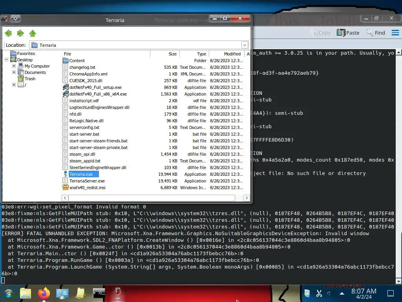Screen dimensions: 402x302
Task: Select ReLogic.Native.dll file
Action: (x=86, y=121)
